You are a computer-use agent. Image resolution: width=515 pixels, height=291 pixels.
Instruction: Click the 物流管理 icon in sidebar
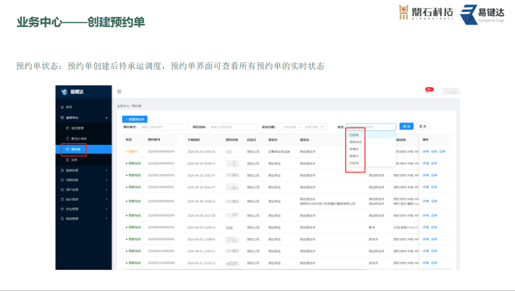coord(62,219)
